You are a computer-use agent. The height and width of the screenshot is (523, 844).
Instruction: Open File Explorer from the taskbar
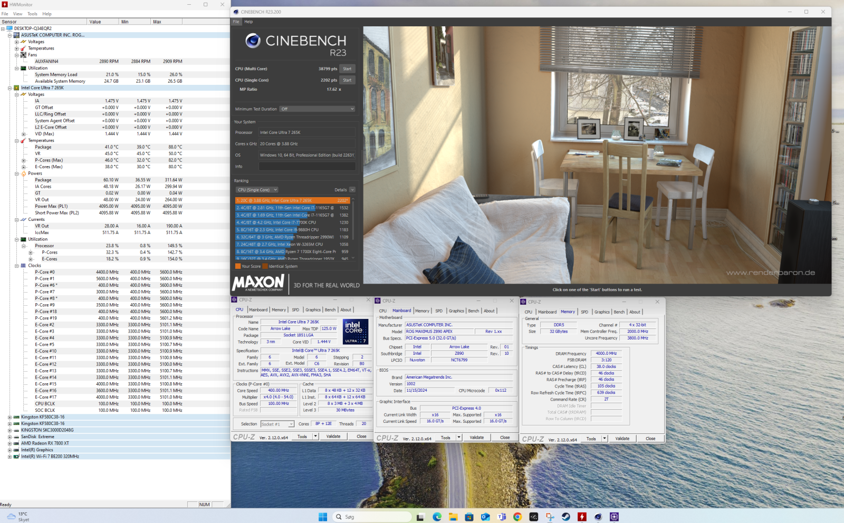[x=453, y=517]
